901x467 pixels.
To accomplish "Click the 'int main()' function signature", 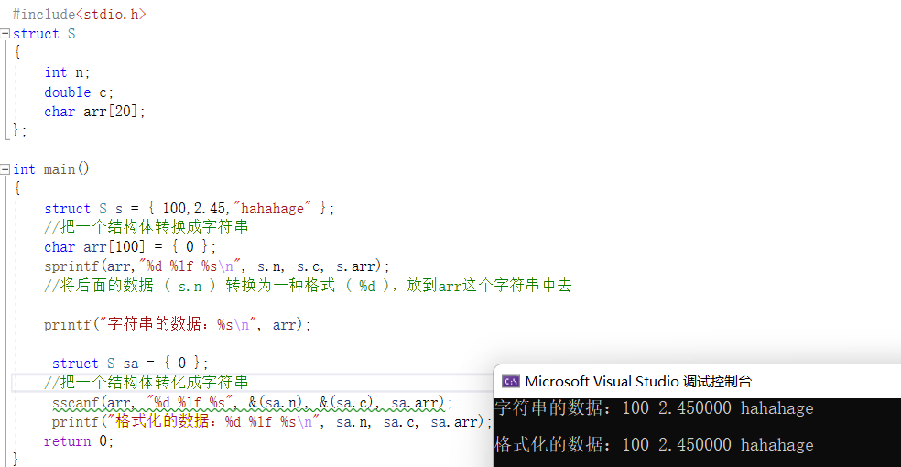I will point(51,169).
